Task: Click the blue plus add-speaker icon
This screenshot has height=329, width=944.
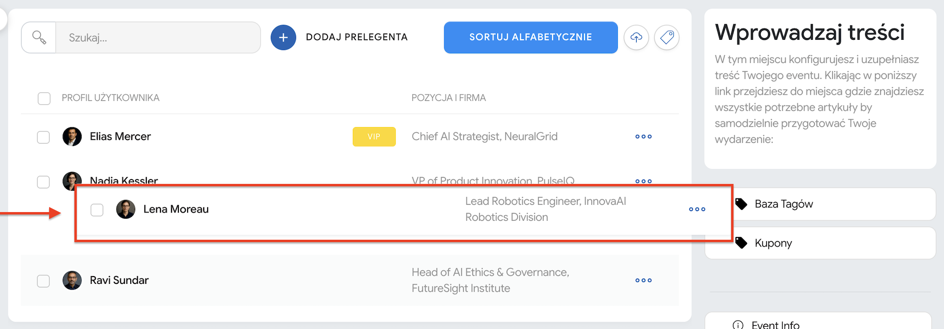Action: tap(283, 37)
